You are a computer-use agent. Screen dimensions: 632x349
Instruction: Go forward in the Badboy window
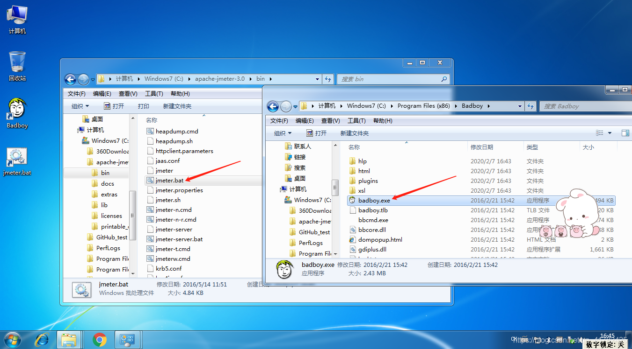286,106
